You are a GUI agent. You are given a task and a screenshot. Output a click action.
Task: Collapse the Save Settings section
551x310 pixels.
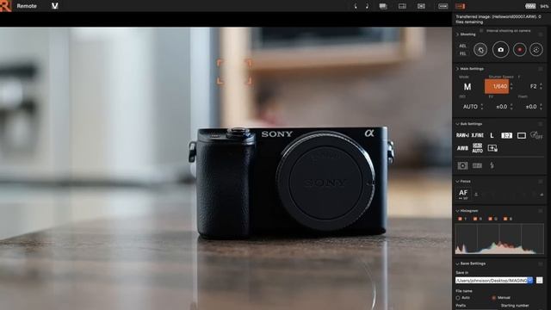coord(457,263)
